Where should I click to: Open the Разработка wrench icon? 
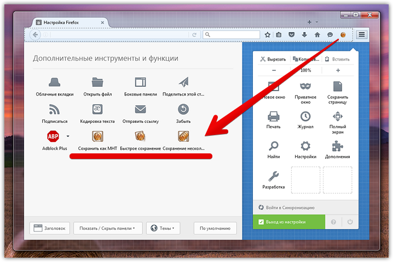click(274, 176)
